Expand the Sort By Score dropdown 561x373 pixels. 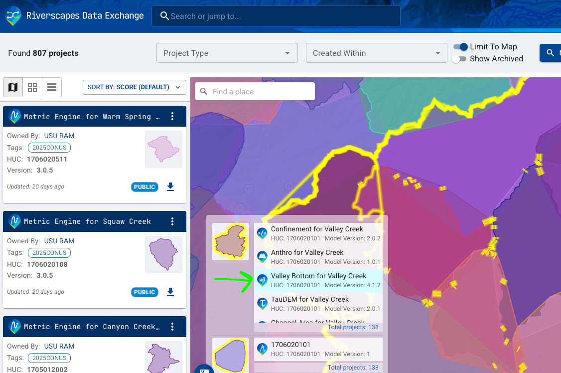(x=134, y=87)
